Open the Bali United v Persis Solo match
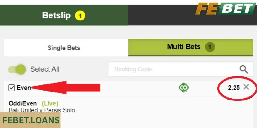Screen dimensions: 257x128 click(x=42, y=110)
